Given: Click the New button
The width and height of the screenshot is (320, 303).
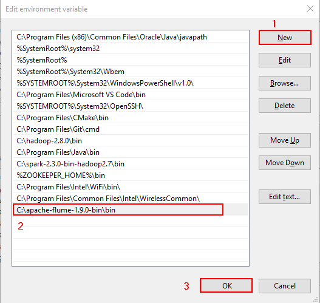Looking at the screenshot, I should (285, 38).
